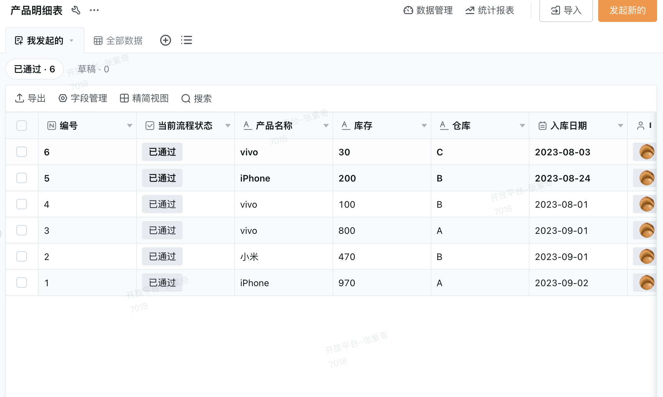
Task: Expand the 仓库 column dropdown arrow
Action: click(522, 126)
